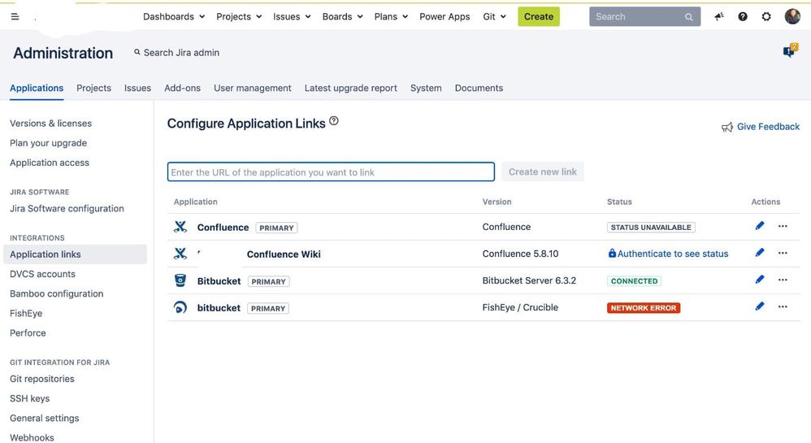The image size is (811, 443).
Task: Click the Confluence PRIMARY row app icon
Action: (x=180, y=227)
